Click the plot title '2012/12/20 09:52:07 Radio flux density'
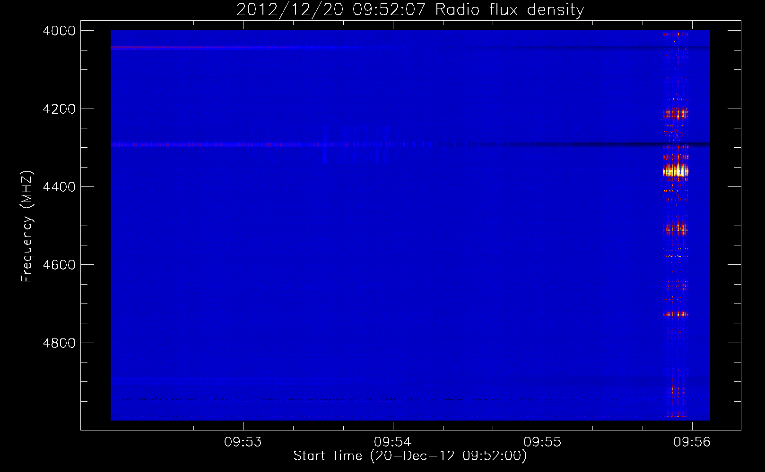The height and width of the screenshot is (472, 765). [x=410, y=9]
